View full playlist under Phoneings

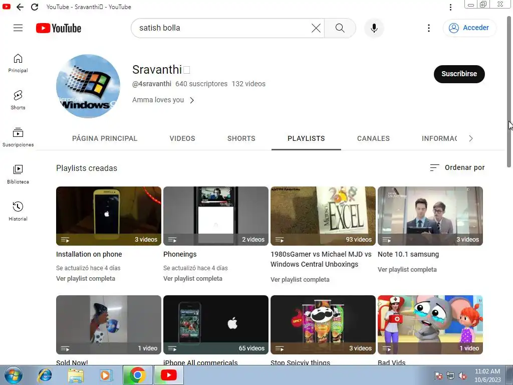[x=193, y=279]
